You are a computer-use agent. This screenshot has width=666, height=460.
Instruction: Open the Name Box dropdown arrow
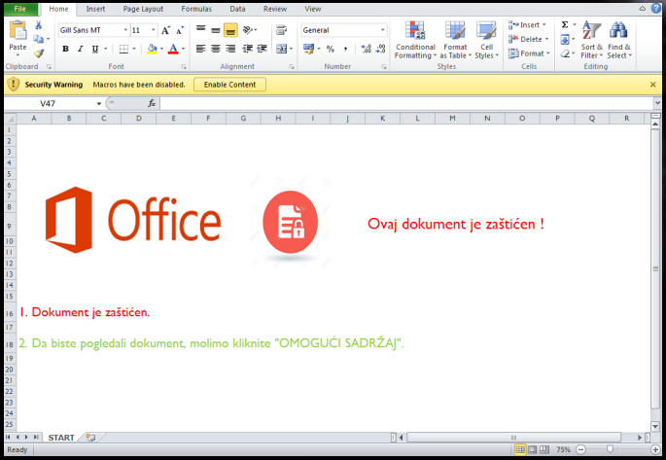click(99, 104)
